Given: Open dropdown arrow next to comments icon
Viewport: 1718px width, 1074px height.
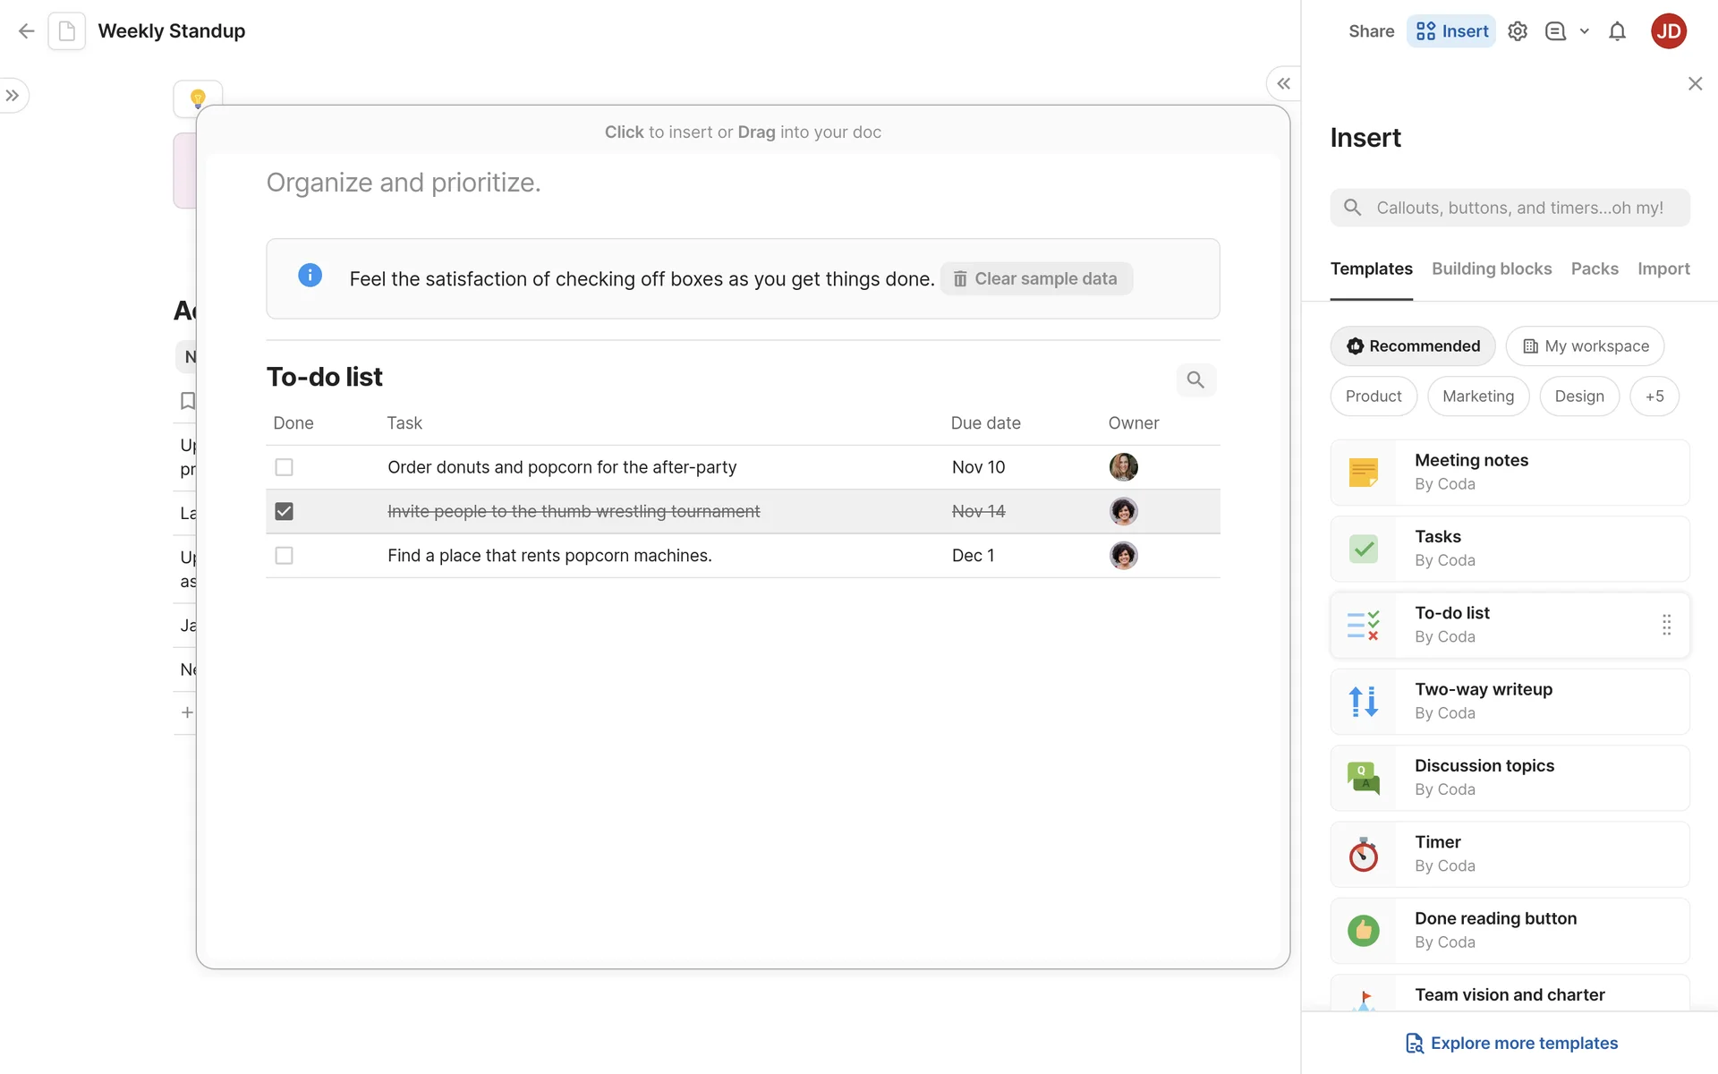Looking at the screenshot, I should coord(1585,31).
